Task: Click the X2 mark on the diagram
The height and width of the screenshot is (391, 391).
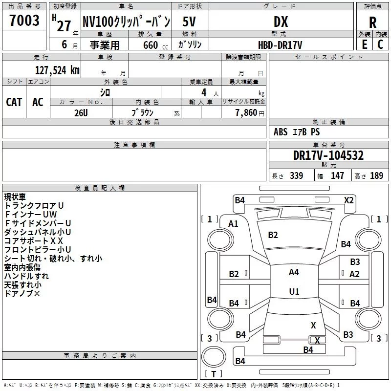Action: (x=349, y=200)
